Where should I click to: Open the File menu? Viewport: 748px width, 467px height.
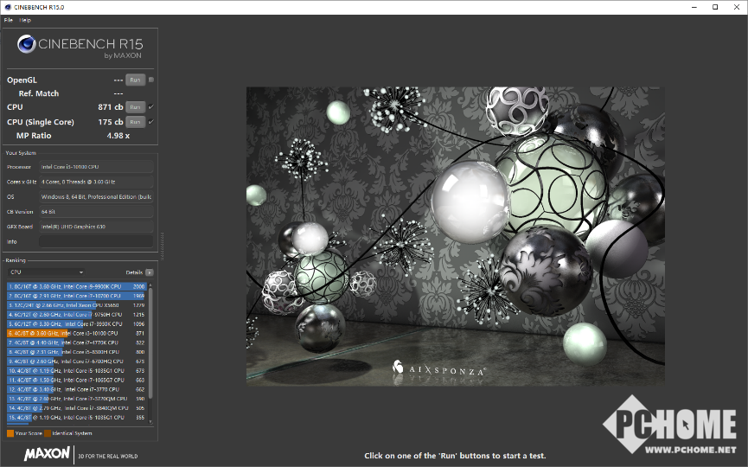(8, 20)
